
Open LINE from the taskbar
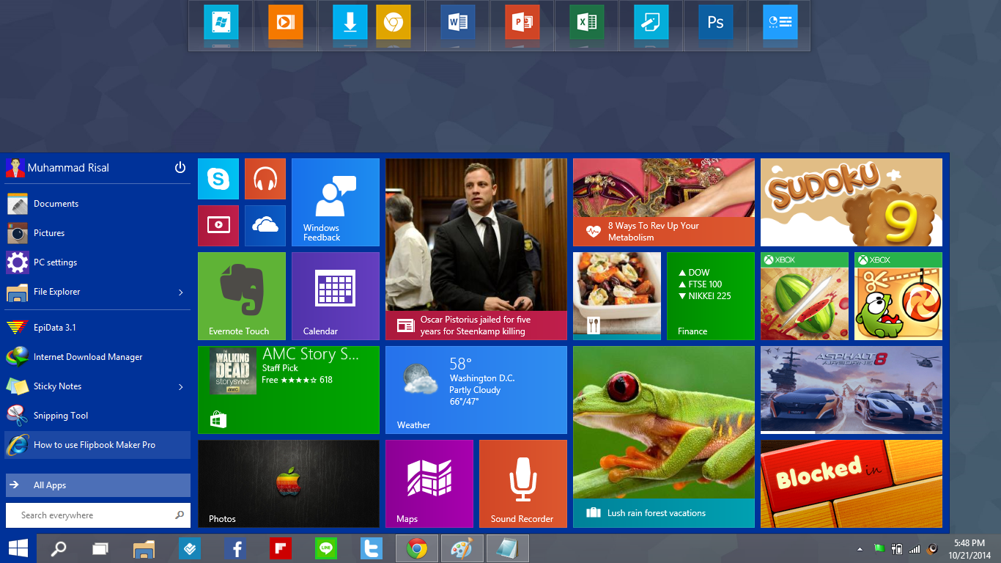(326, 548)
